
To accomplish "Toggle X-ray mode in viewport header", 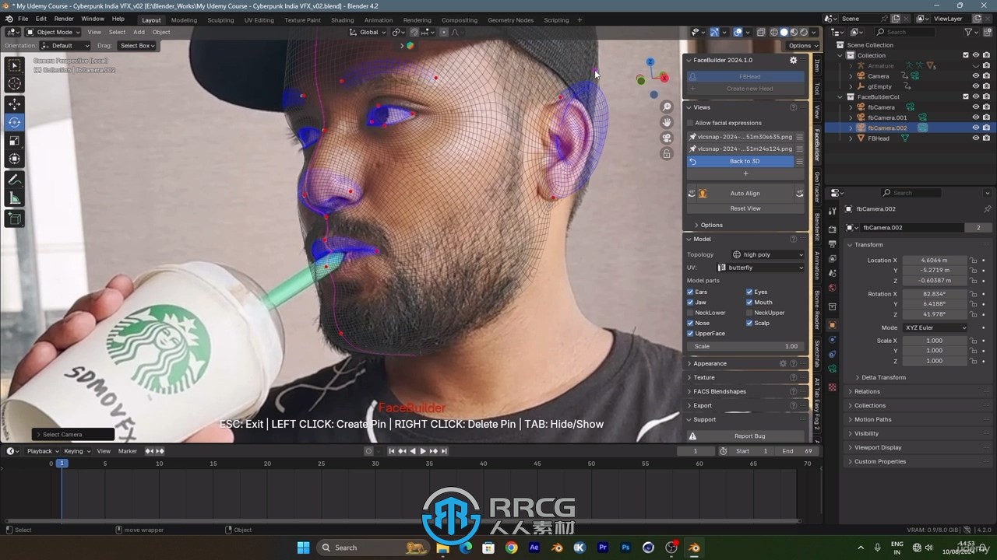I will (760, 32).
